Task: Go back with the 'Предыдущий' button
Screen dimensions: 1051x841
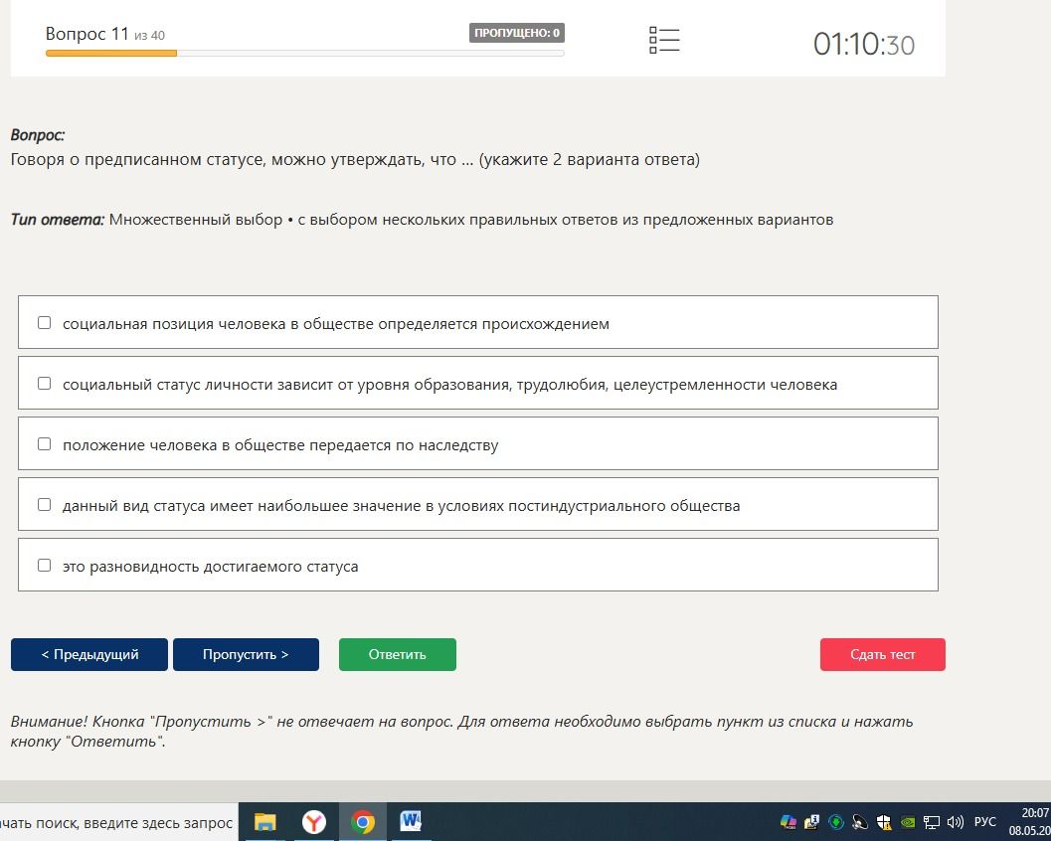Action: (89, 655)
